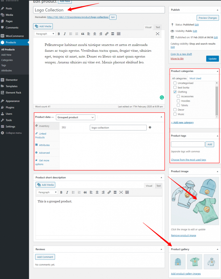Check the Uncategorised category checkbox
The image size is (221, 279).
175,83
